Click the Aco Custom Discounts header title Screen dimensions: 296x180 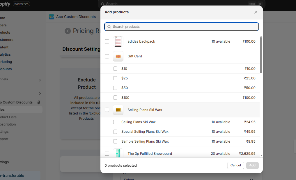click(x=76, y=17)
